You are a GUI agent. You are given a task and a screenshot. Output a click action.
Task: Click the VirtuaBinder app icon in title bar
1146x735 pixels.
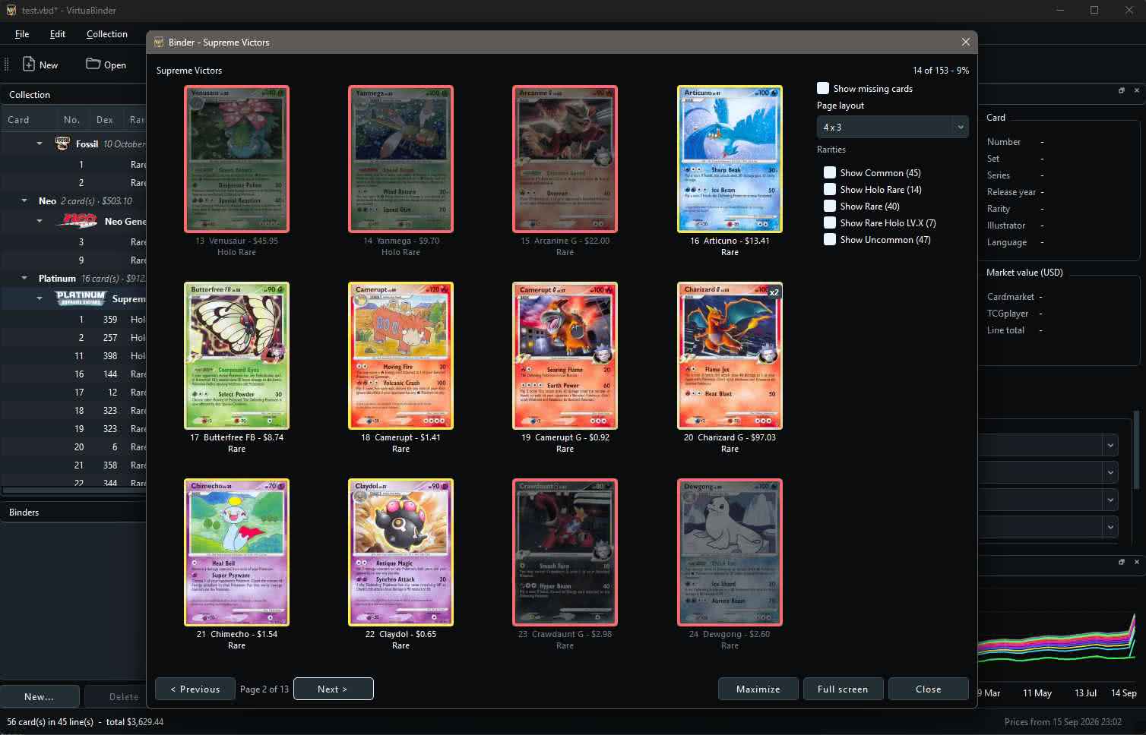click(x=11, y=11)
